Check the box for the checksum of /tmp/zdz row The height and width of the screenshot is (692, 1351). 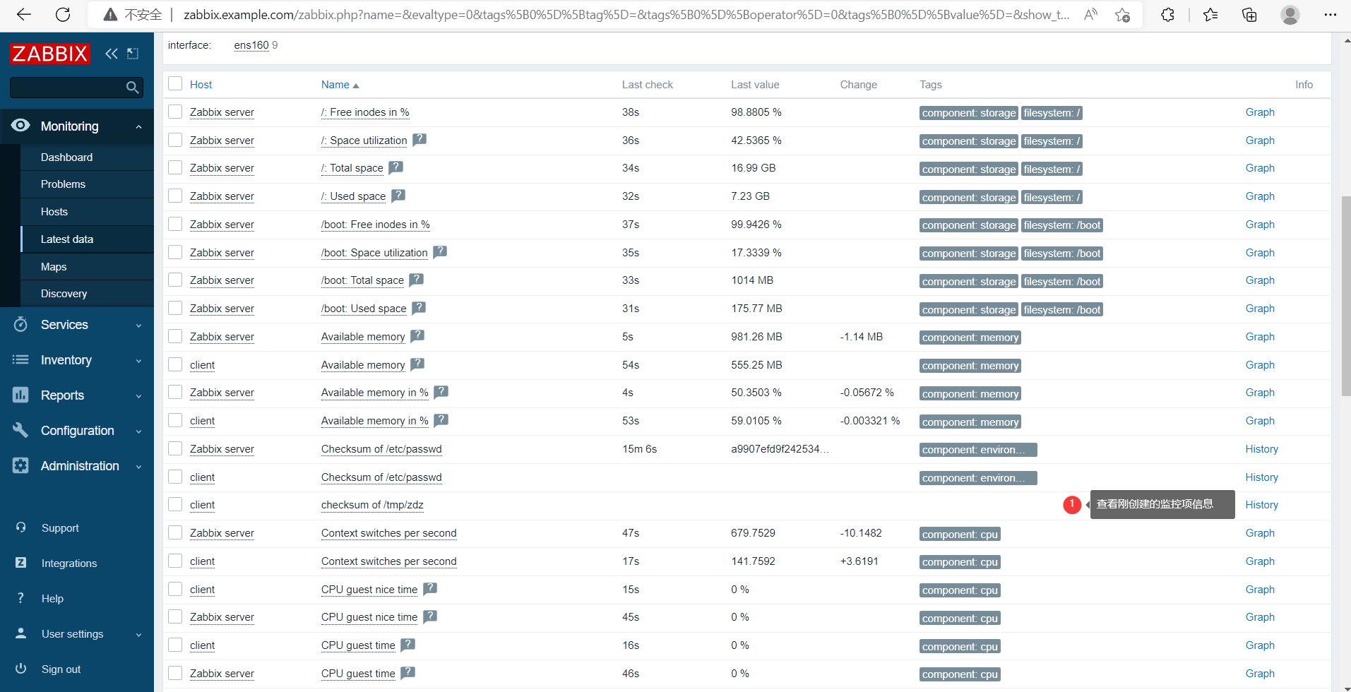point(175,504)
